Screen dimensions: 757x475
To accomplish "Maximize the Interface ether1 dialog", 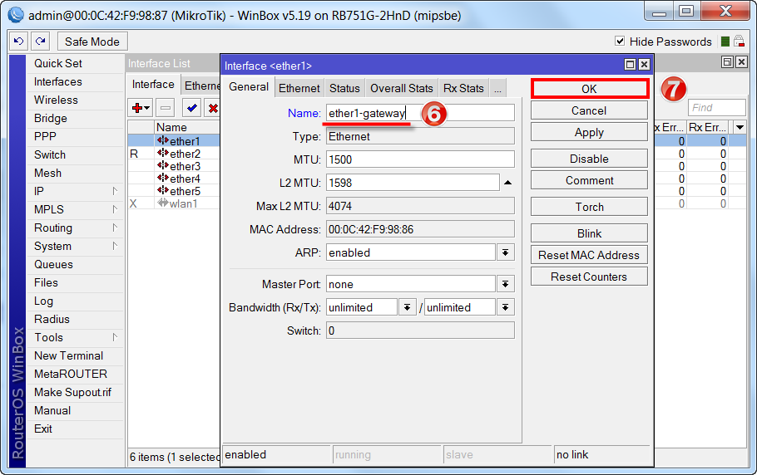I will pyautogui.click(x=630, y=65).
